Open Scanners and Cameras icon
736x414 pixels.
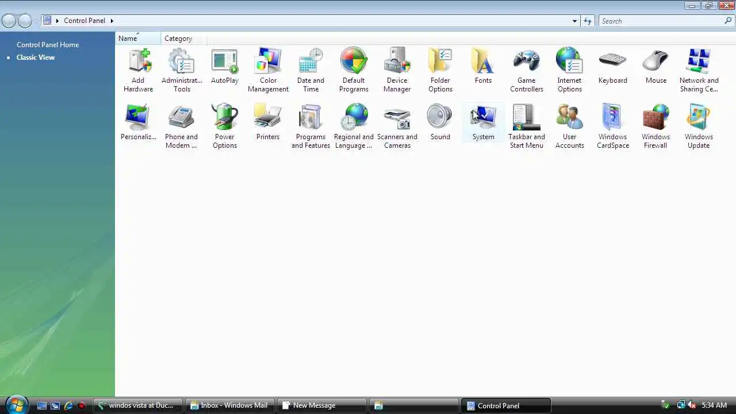[397, 126]
